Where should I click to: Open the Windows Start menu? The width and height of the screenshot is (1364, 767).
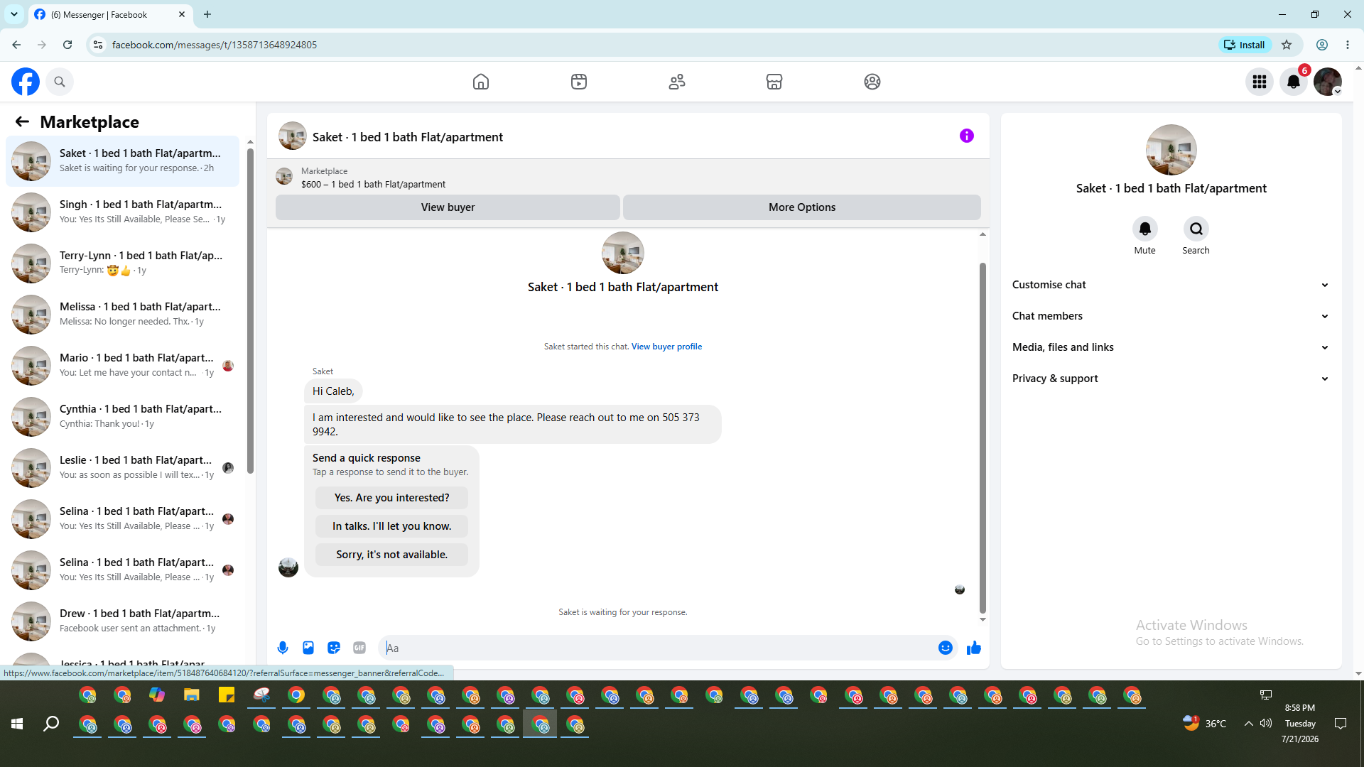click(17, 724)
